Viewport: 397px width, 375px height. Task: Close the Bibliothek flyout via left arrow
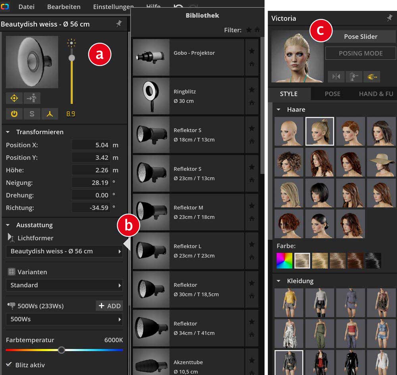click(x=127, y=244)
